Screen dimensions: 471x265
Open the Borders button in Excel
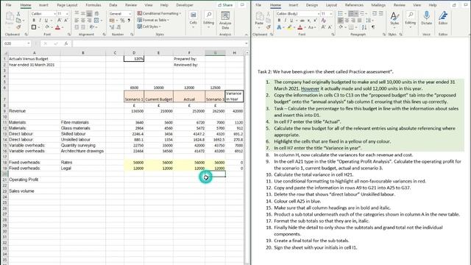(x=34, y=27)
